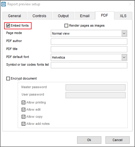
Task: Click the application icon in title bar
Action: tap(4, 4)
